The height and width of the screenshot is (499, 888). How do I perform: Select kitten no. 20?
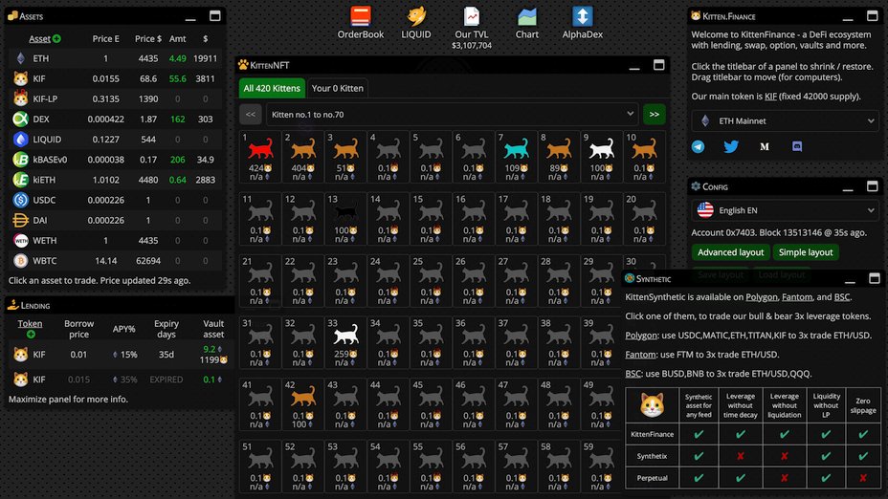pyautogui.click(x=644, y=218)
